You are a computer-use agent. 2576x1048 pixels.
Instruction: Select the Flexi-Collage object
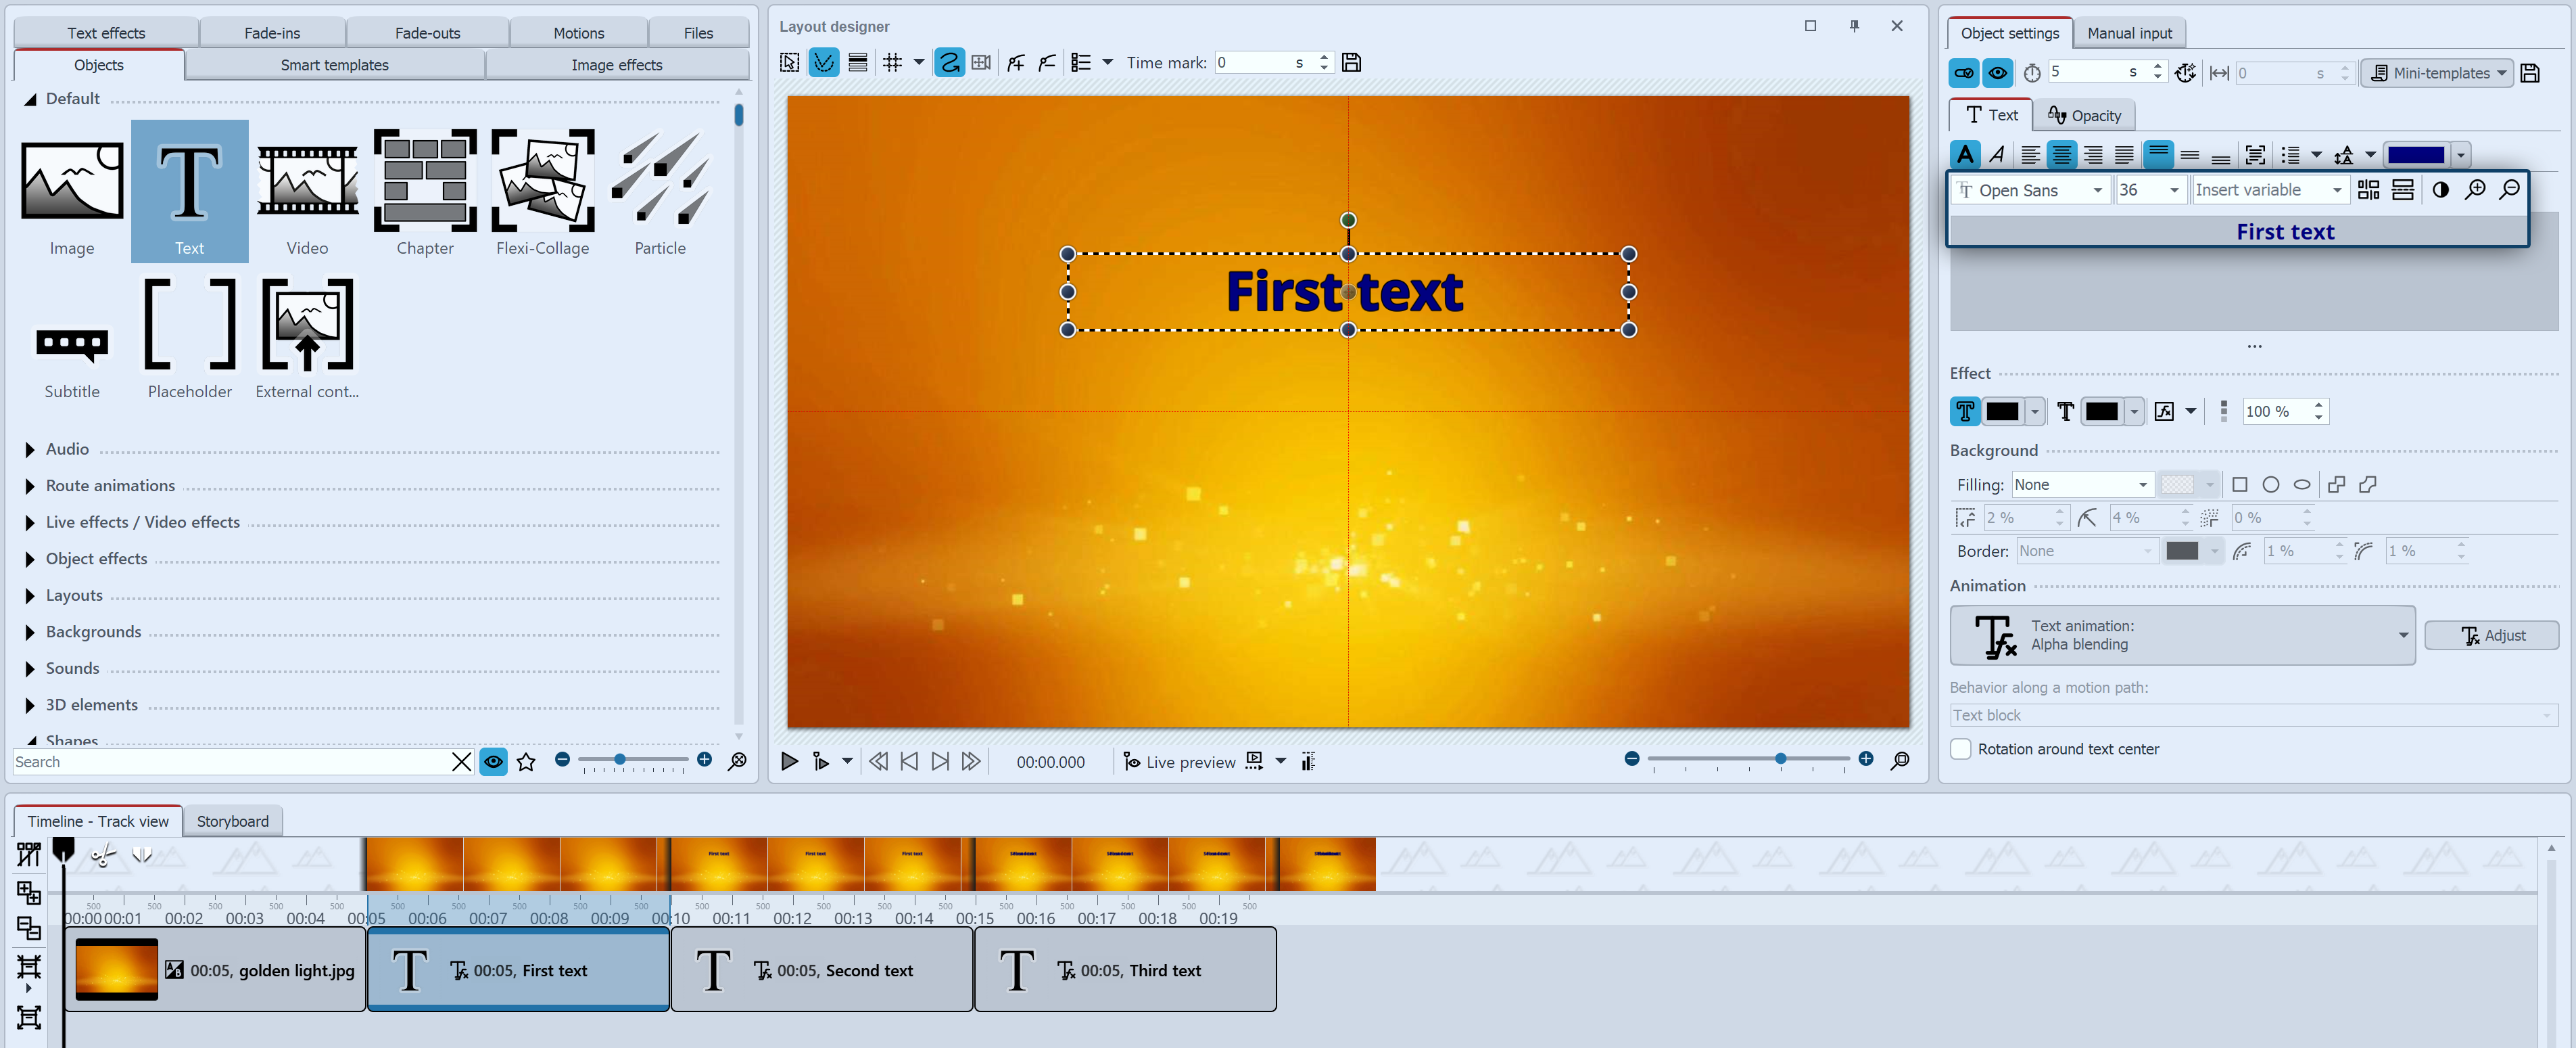pos(542,190)
